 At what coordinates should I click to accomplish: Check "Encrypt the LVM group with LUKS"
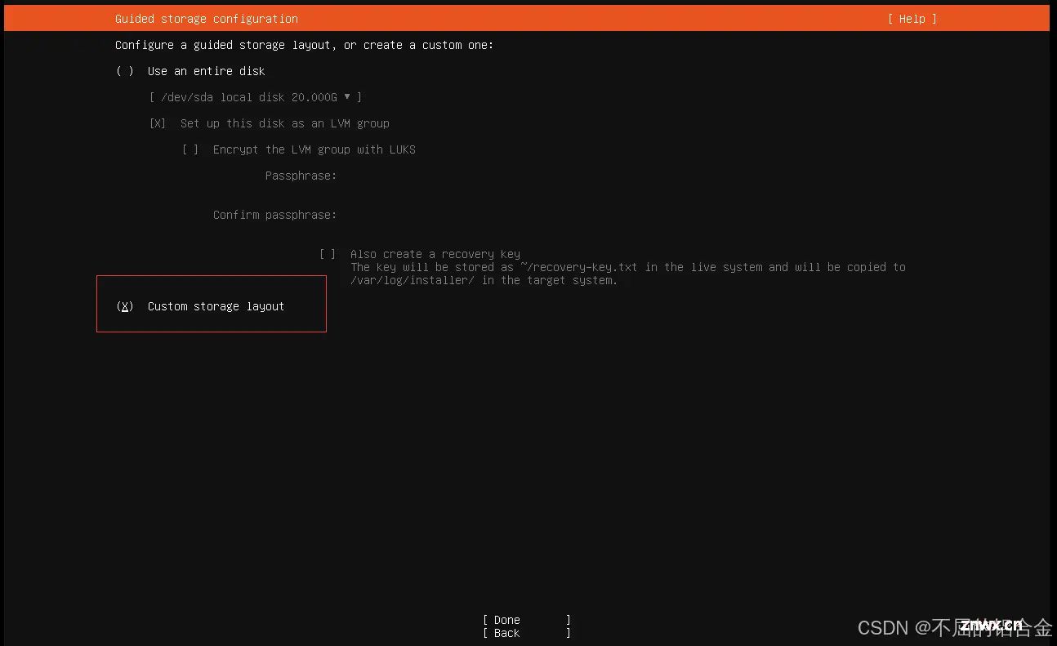click(x=190, y=149)
